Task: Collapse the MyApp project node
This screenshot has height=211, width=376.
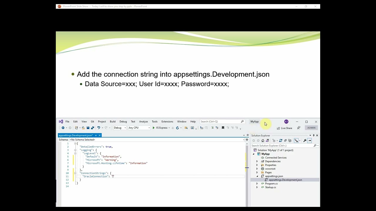Action: point(254,154)
